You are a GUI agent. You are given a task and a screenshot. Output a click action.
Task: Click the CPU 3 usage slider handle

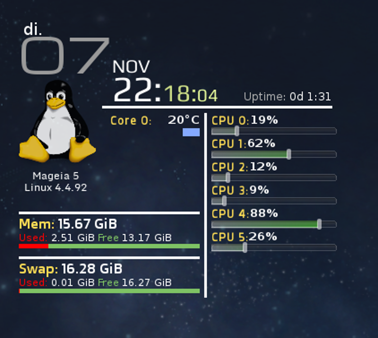click(x=224, y=201)
